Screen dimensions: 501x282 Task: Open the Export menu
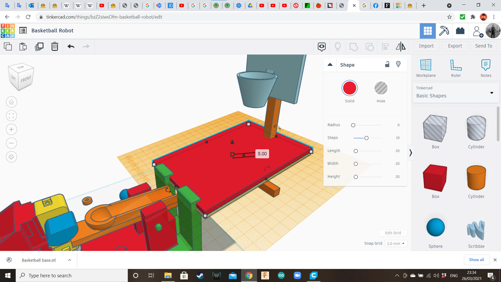tap(455, 46)
